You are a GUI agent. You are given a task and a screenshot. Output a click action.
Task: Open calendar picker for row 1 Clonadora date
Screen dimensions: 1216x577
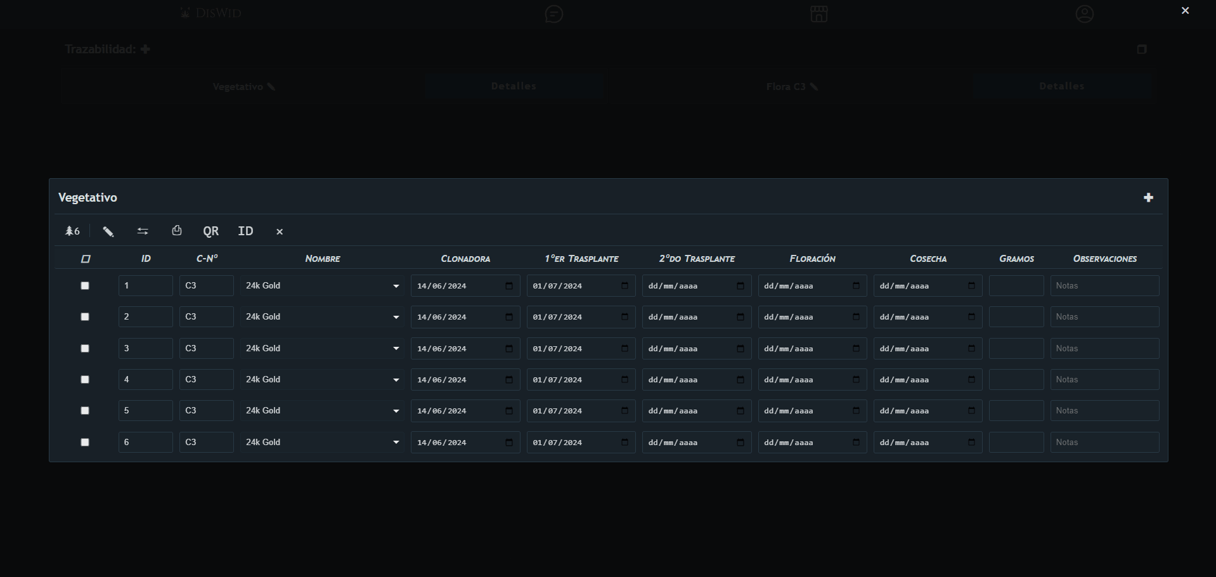click(x=509, y=286)
